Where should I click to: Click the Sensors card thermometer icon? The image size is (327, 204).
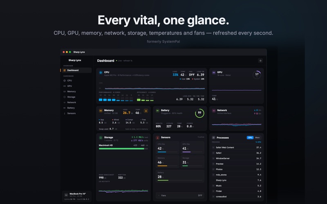pyautogui.click(x=158, y=138)
